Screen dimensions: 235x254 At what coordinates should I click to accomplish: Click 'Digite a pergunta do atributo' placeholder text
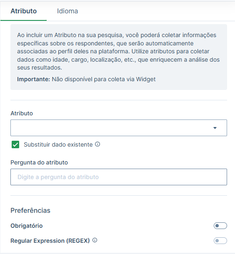(x=58, y=177)
